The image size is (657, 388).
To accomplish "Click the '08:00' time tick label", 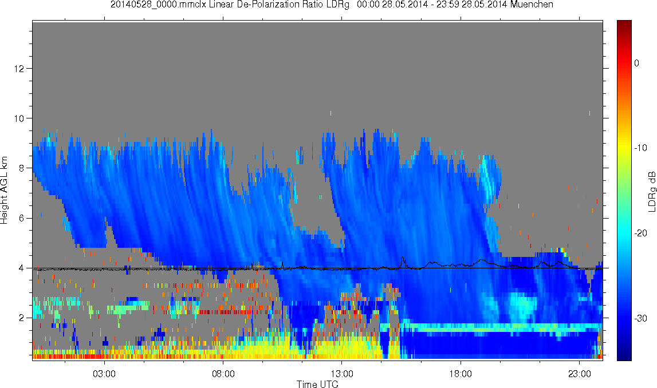I will (x=223, y=374).
